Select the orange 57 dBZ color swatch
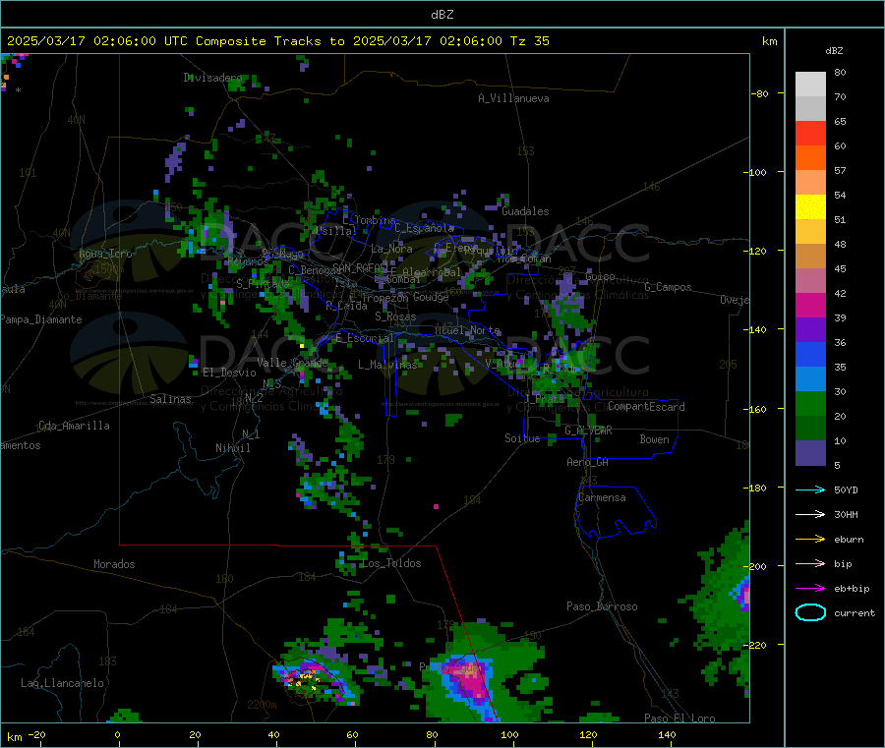 click(810, 158)
